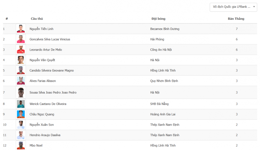Open Sousa Silva Joao Pedro's photo
This screenshot has height=150, width=260.
click(x=21, y=93)
